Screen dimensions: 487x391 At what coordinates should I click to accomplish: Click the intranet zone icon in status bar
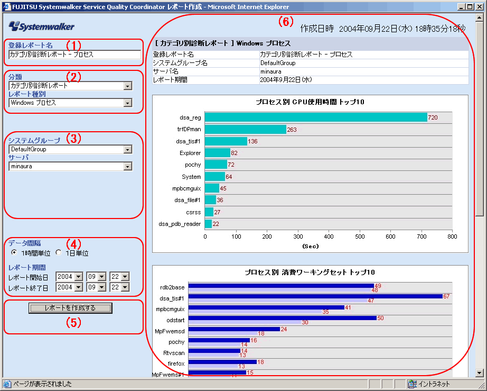pos(412,384)
